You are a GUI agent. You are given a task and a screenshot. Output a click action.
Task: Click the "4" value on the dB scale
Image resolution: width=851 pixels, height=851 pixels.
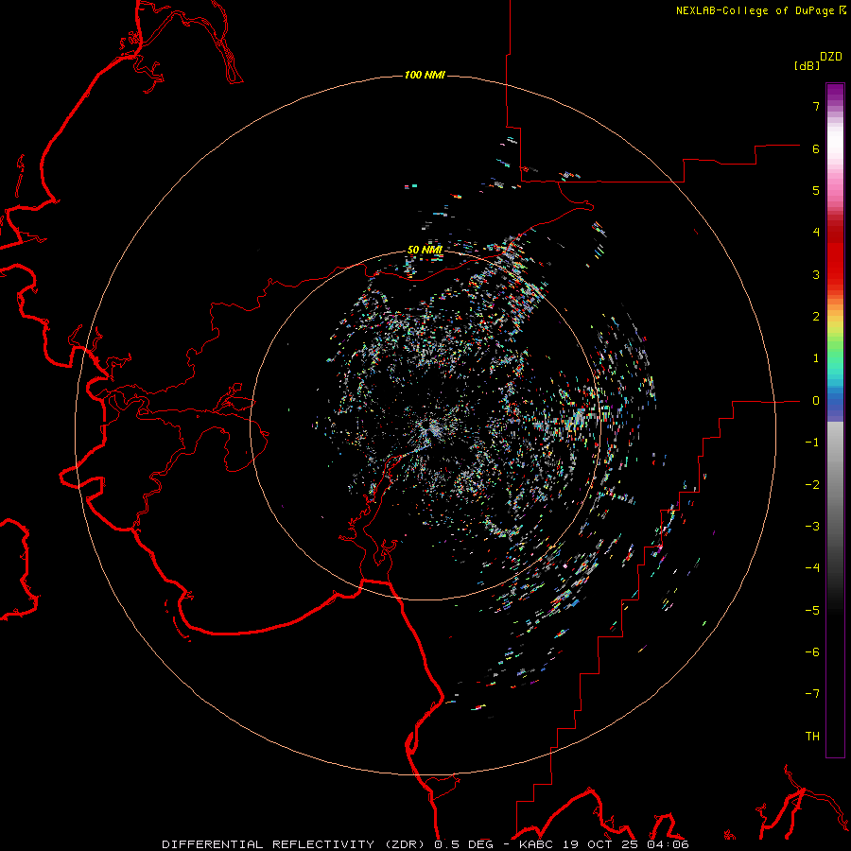pyautogui.click(x=816, y=233)
